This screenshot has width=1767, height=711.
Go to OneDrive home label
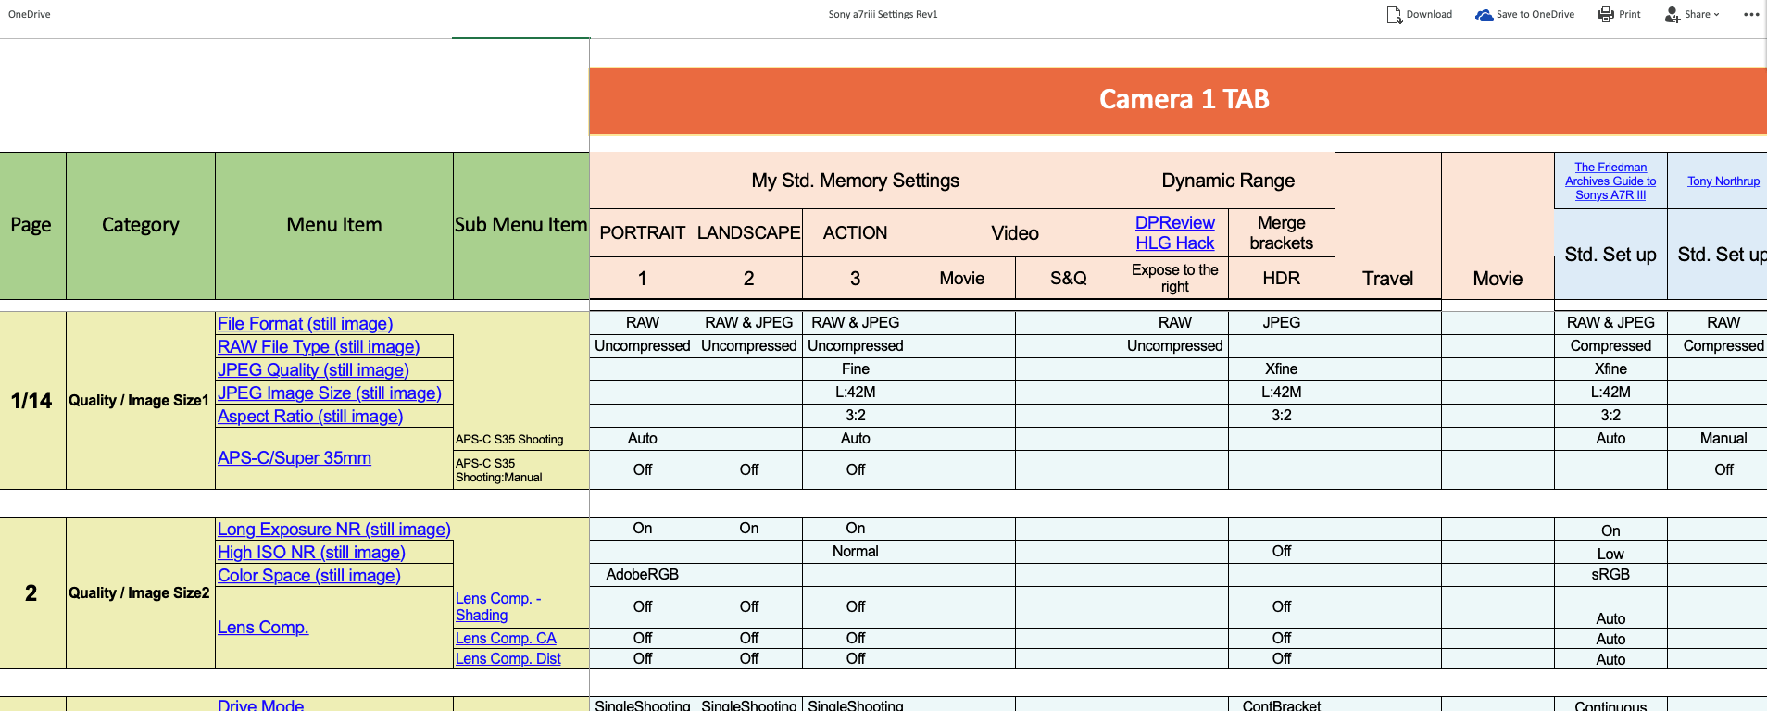point(30,15)
